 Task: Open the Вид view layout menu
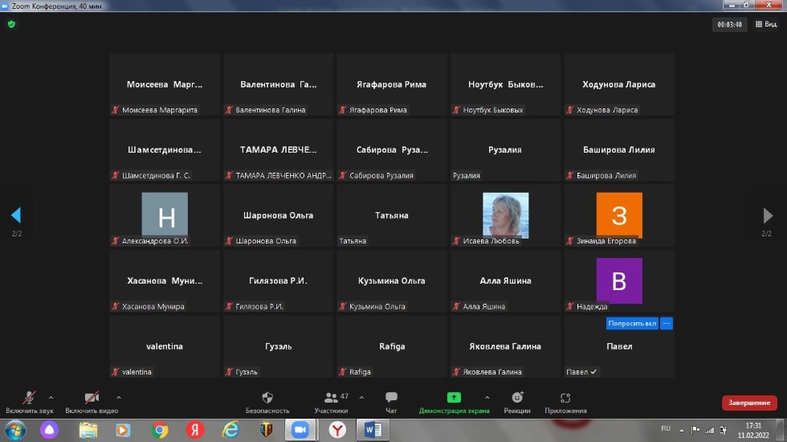pyautogui.click(x=765, y=24)
